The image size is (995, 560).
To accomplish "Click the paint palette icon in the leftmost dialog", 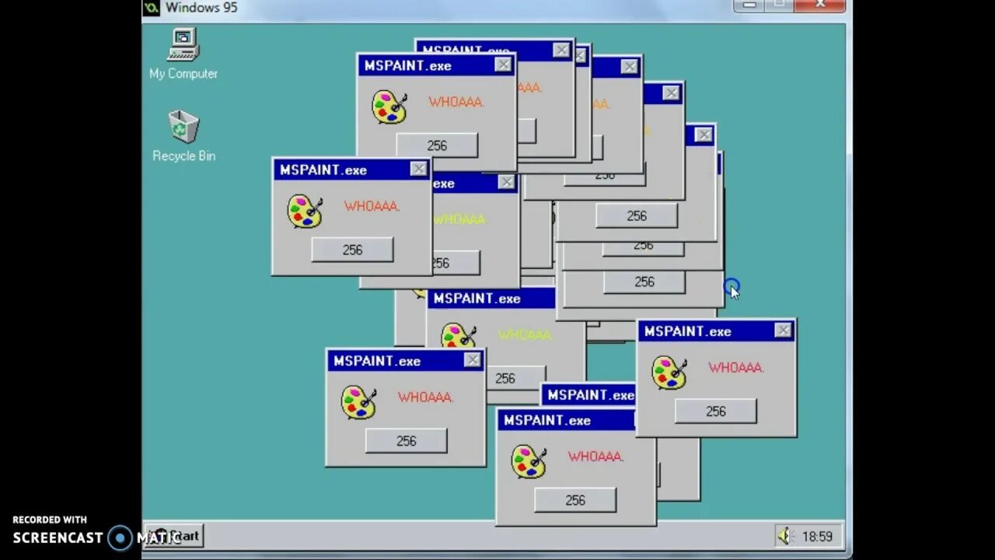I will coord(305,212).
